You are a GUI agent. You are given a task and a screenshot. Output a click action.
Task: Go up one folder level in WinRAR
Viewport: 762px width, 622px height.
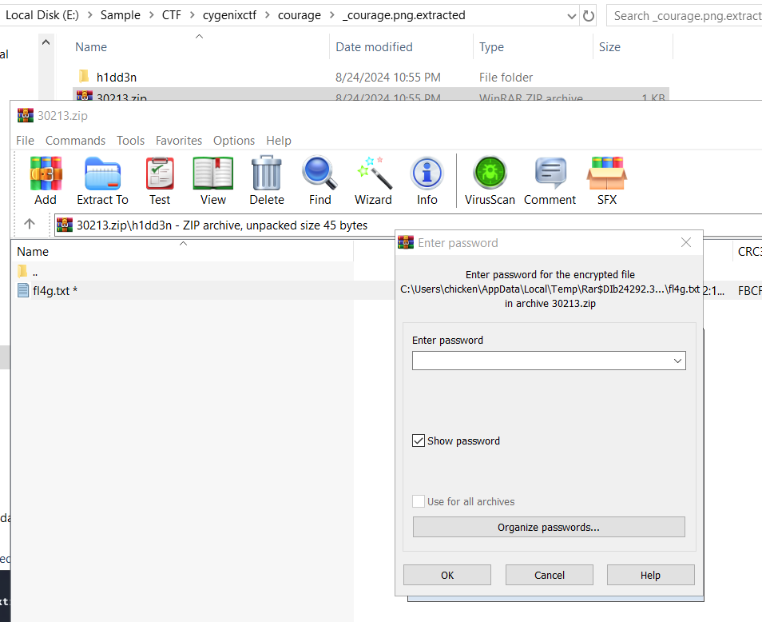pyautogui.click(x=30, y=225)
